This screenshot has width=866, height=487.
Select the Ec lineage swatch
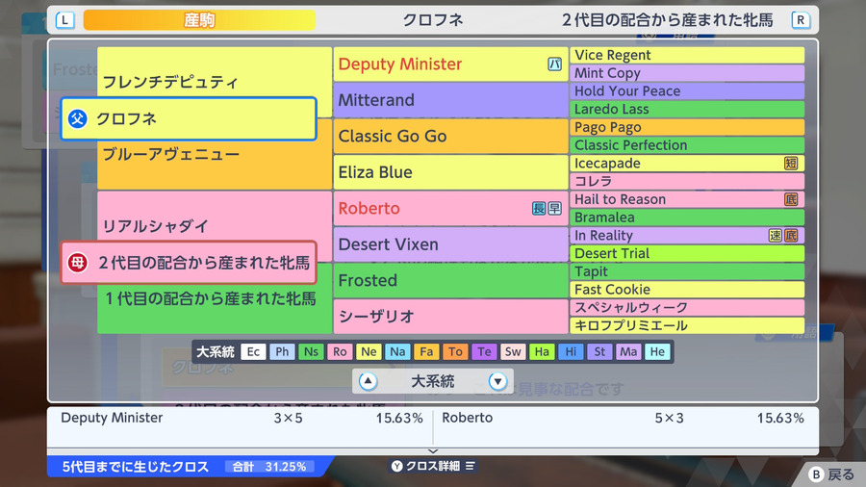253,351
